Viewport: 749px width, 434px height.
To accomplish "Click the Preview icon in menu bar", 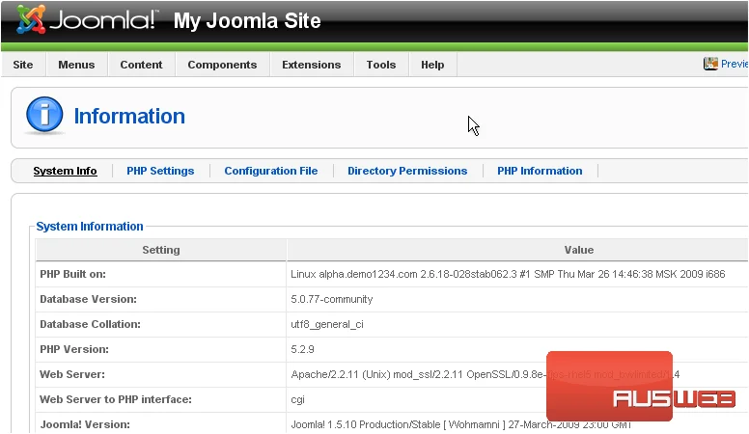I will pyautogui.click(x=710, y=64).
